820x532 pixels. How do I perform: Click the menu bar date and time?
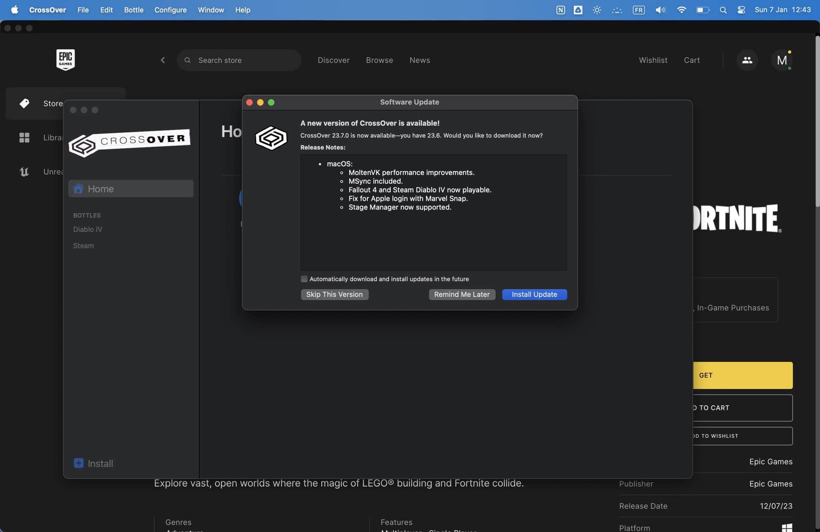(x=782, y=10)
